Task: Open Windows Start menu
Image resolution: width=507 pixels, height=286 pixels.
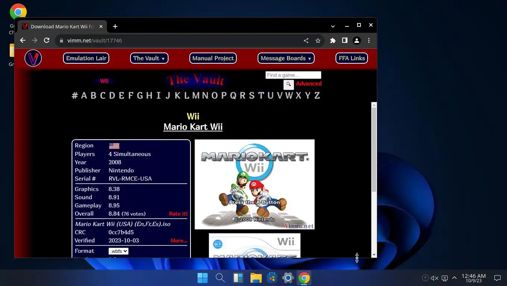Action: (202, 278)
